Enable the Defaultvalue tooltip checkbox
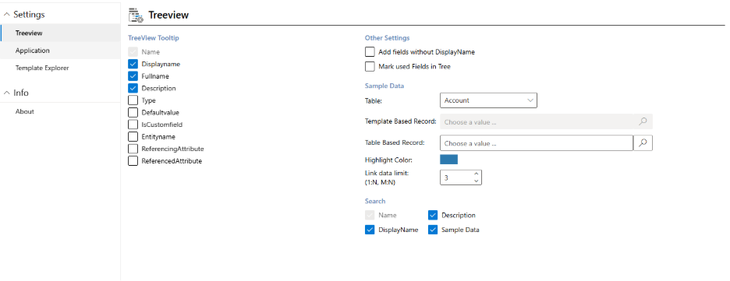Image resolution: width=730 pixels, height=281 pixels. pyautogui.click(x=133, y=112)
